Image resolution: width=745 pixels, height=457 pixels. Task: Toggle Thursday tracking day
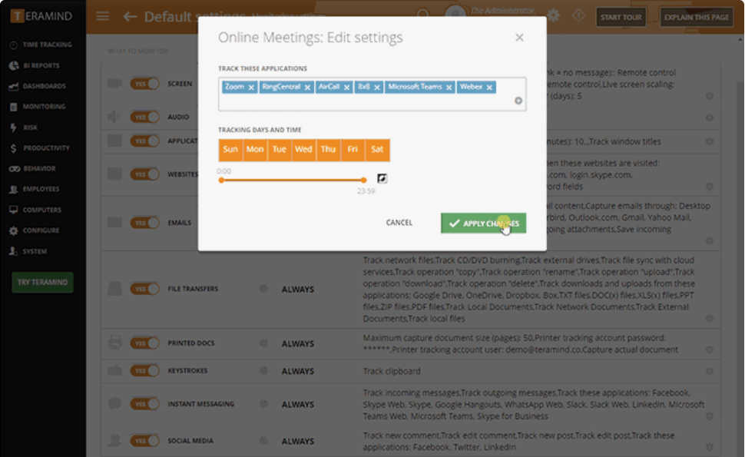(x=328, y=150)
